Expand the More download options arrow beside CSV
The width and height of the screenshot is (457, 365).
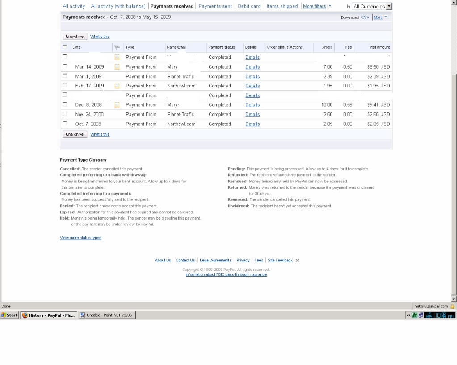(x=386, y=17)
